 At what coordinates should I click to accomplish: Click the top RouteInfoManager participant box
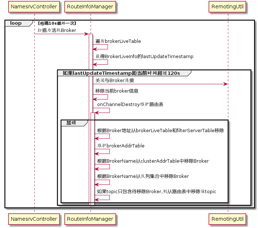pyautogui.click(x=90, y=7)
